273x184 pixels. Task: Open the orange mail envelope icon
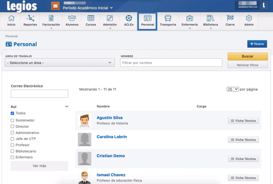[x=55, y=6]
